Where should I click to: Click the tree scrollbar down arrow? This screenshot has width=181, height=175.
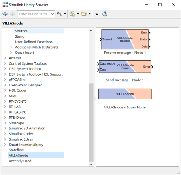[91, 164]
